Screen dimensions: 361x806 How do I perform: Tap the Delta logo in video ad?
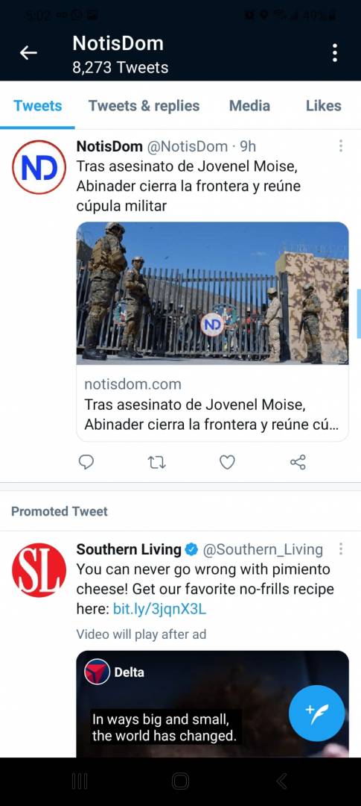(97, 672)
